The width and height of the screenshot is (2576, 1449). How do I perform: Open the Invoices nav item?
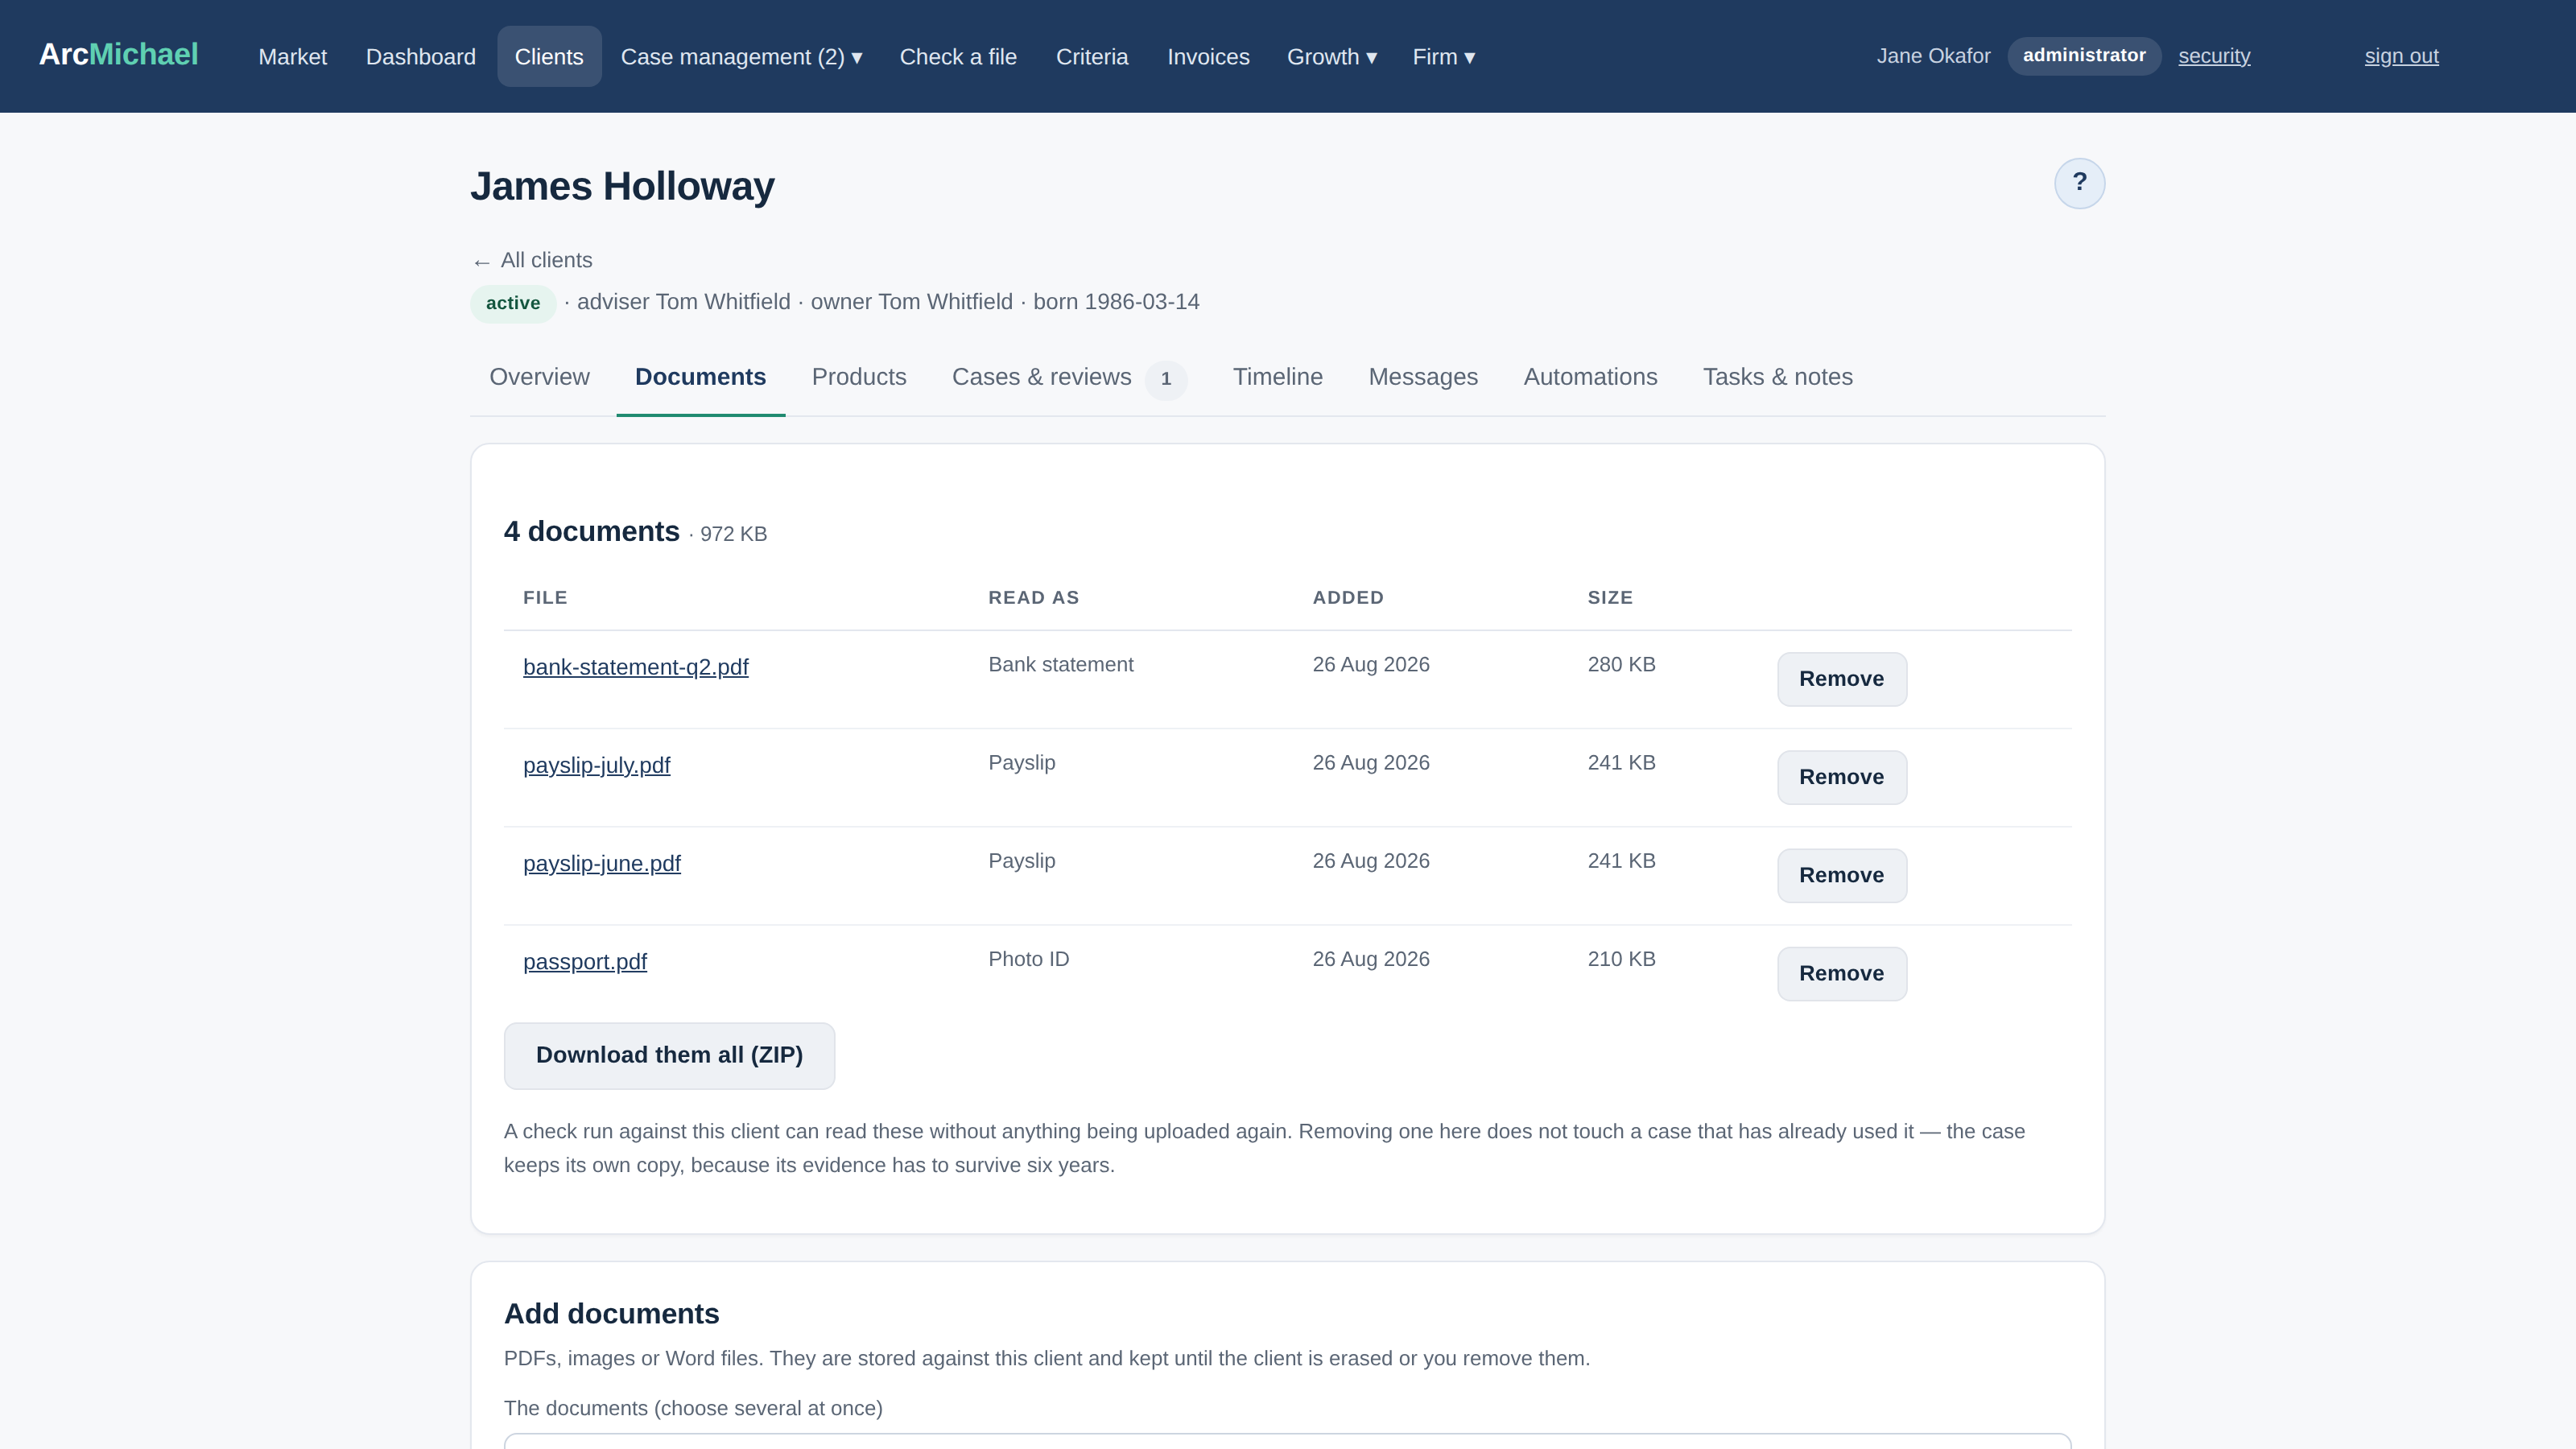[1208, 57]
